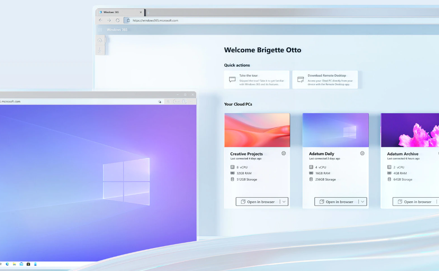Open the app launcher grid icon
The image size is (439, 271).
(100, 30)
